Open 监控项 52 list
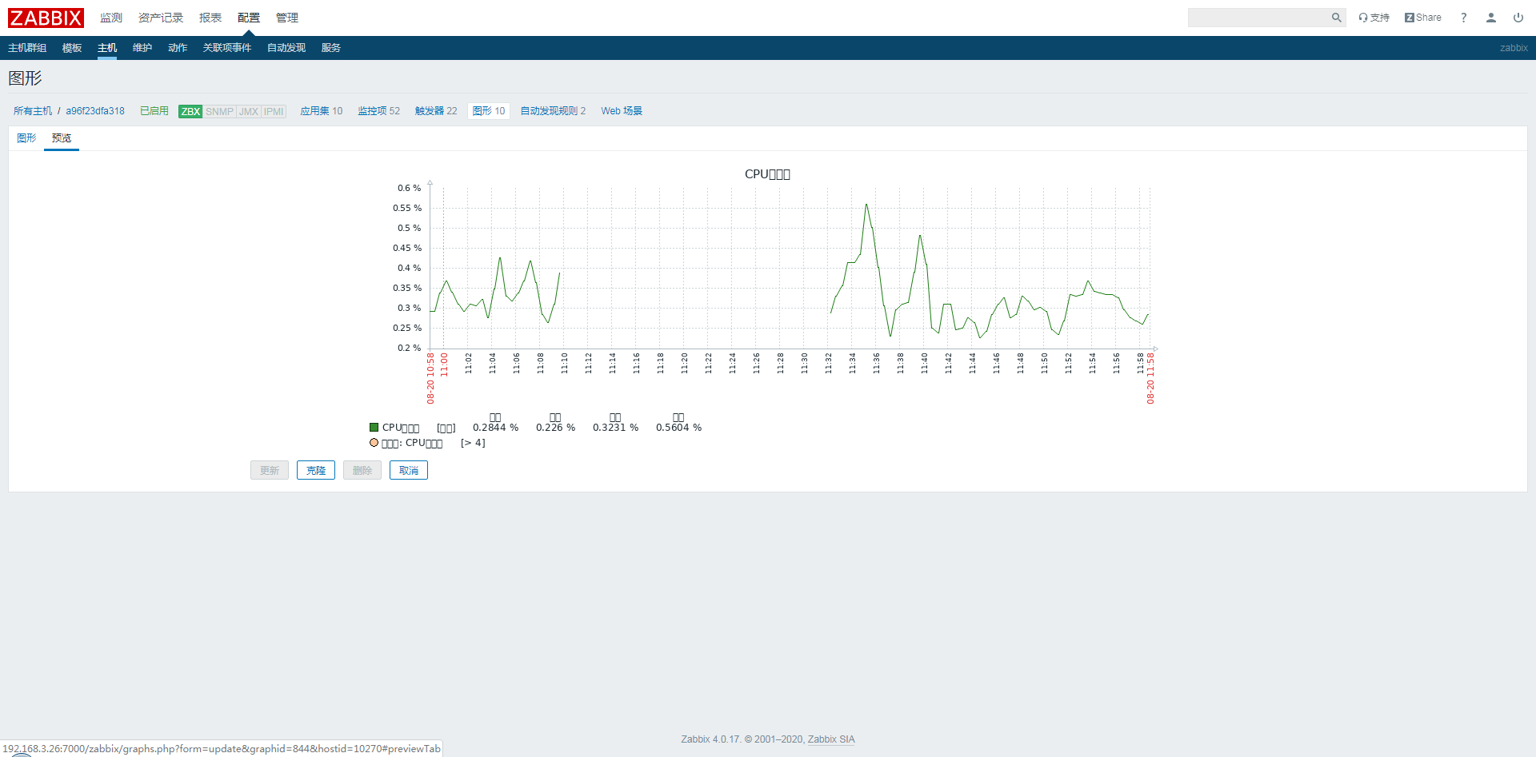Image resolution: width=1536 pixels, height=757 pixels. point(378,111)
